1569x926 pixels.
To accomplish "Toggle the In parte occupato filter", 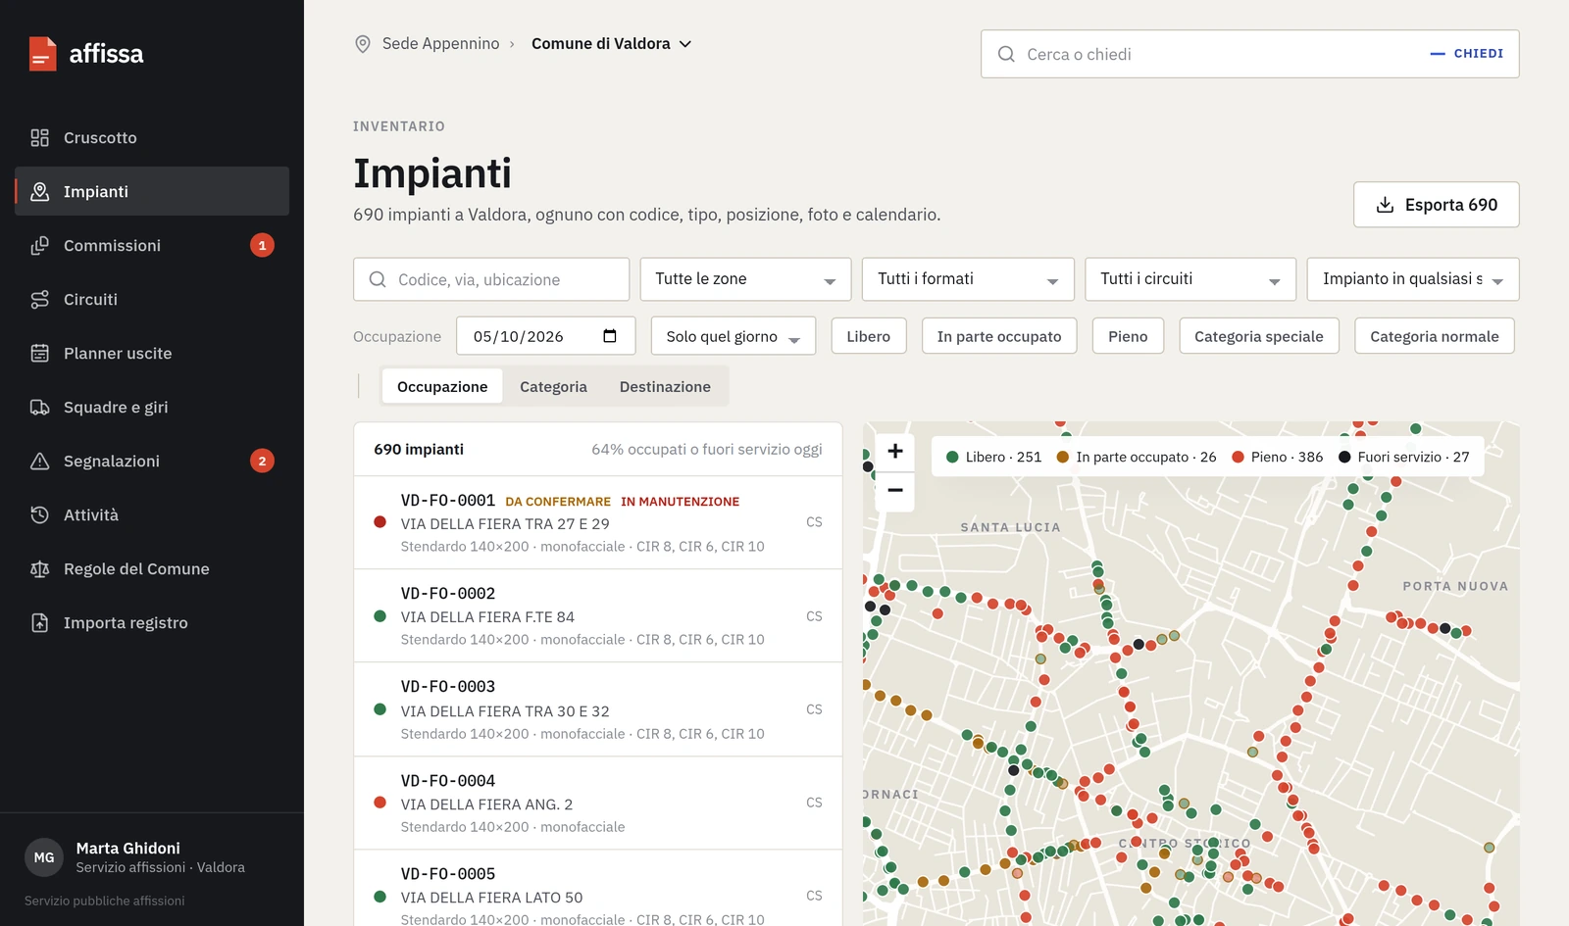I will [x=999, y=336].
